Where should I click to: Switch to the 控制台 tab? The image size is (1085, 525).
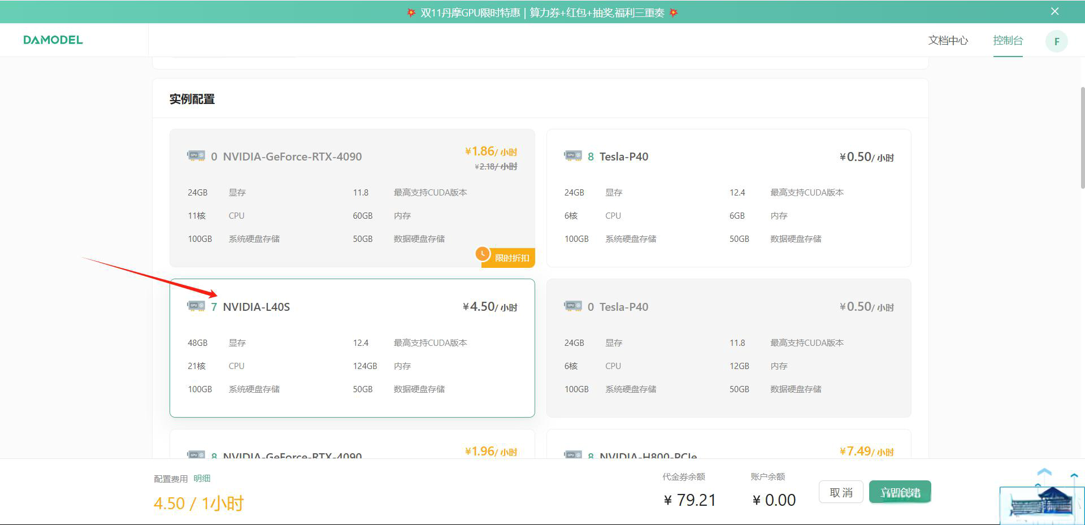click(1008, 41)
